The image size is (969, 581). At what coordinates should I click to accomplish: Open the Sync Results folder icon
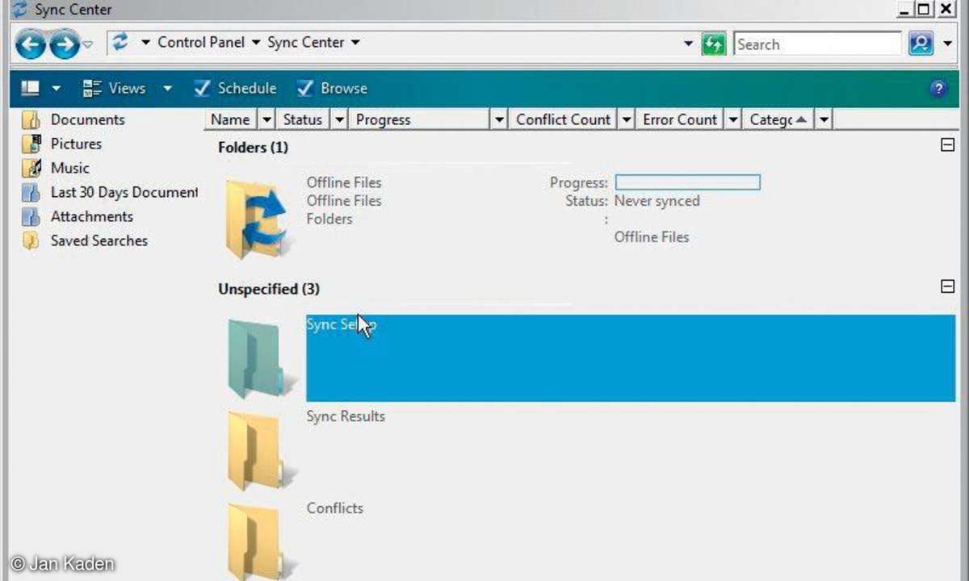(x=254, y=450)
